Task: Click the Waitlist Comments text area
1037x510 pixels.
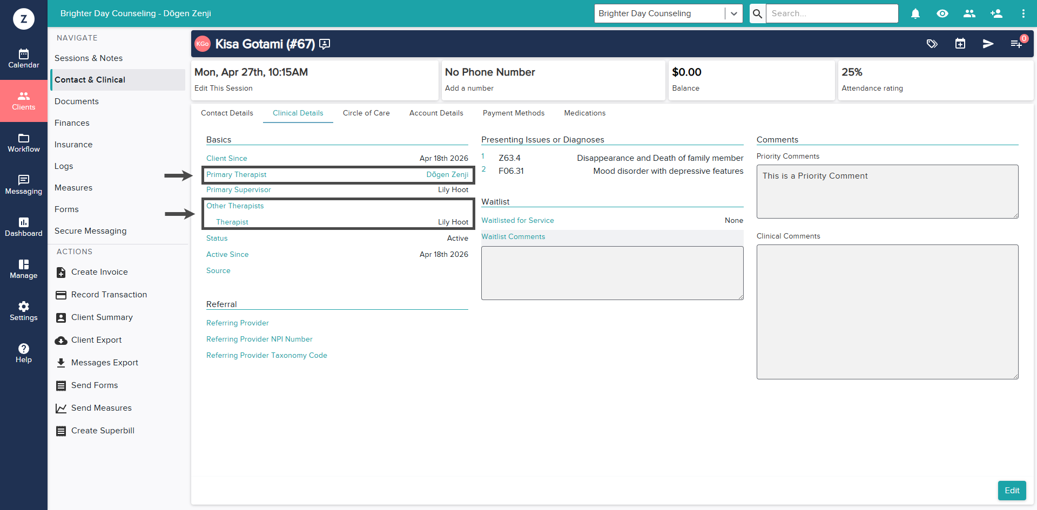Action: [x=612, y=273]
